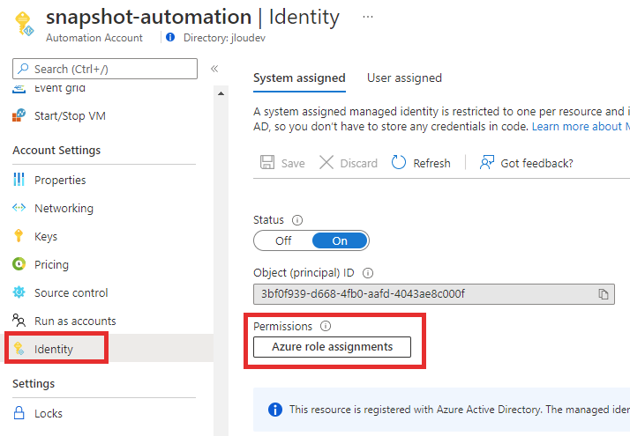Click the Pricing circle icon
This screenshot has width=630, height=436.
coord(19,264)
